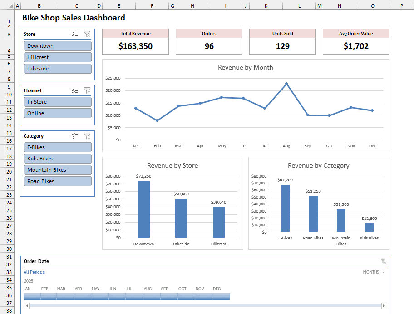Click the $51,250 Road Bikes data label
Image resolution: width=414 pixels, height=314 pixels.
pos(313,191)
